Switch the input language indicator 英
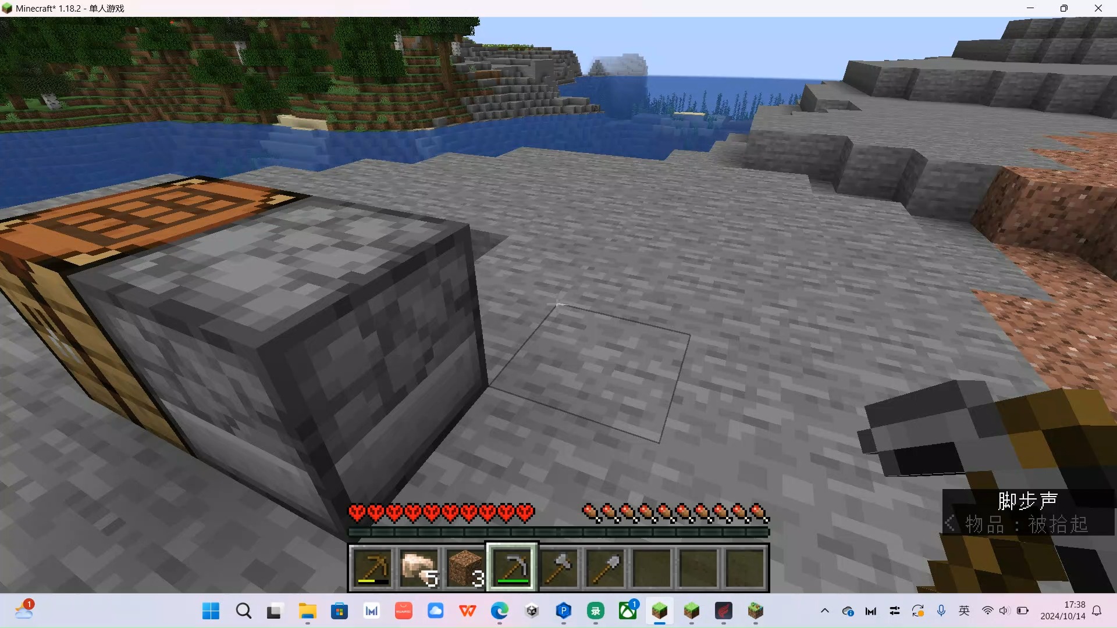Viewport: 1117px width, 628px height. (964, 611)
